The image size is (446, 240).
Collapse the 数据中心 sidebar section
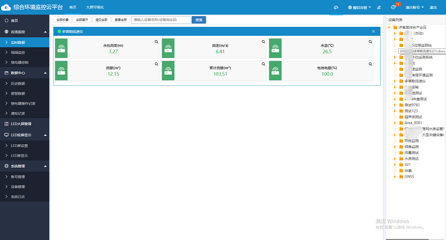click(x=45, y=74)
